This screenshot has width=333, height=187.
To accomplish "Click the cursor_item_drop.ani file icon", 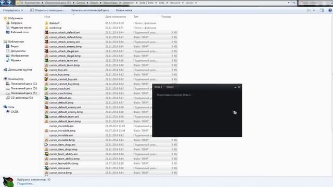I will [46, 144].
